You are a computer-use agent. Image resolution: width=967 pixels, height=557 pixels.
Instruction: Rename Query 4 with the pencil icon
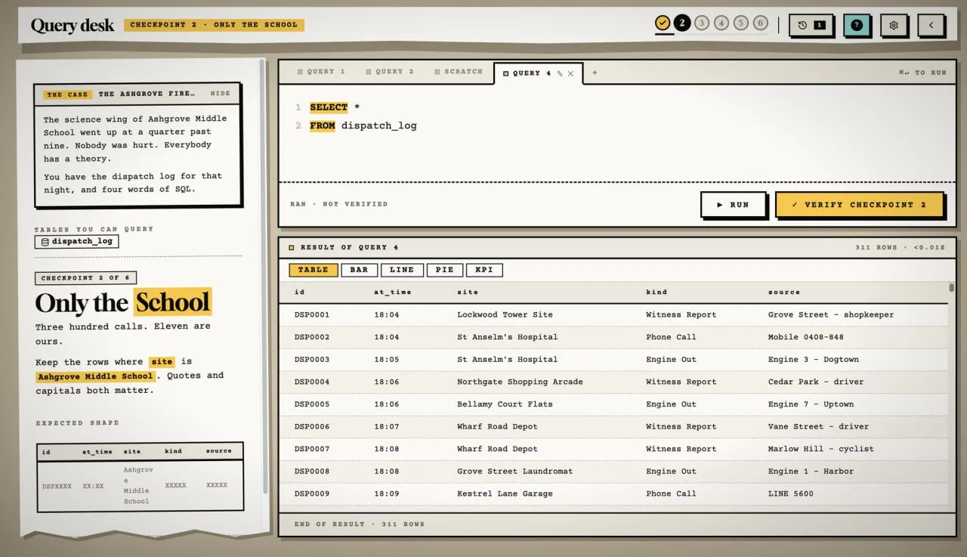click(x=560, y=73)
